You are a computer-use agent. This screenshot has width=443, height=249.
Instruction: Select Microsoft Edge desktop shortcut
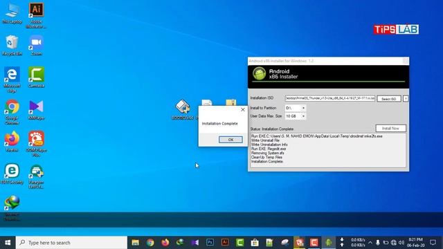(12, 80)
